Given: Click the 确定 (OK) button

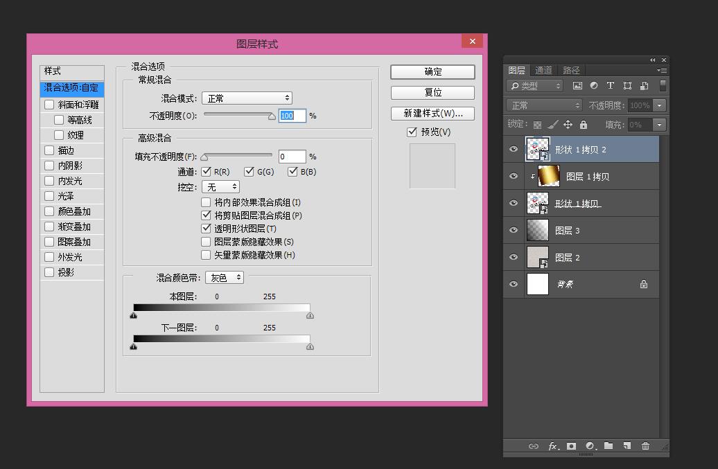Looking at the screenshot, I should click(x=432, y=71).
